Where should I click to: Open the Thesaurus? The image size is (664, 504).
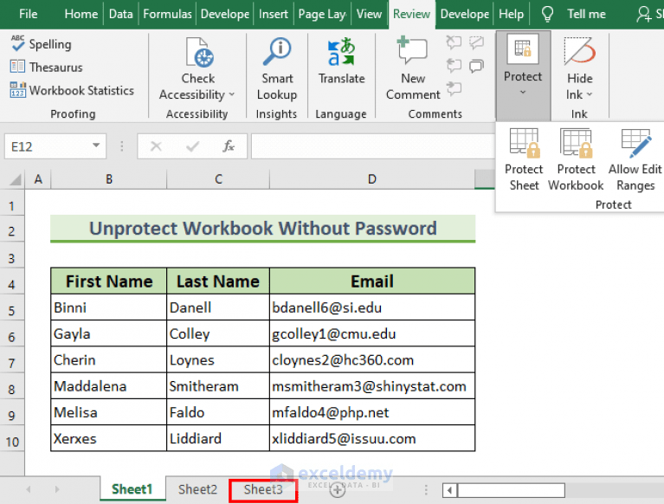point(46,67)
